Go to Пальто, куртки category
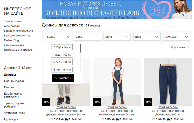 point(14,81)
